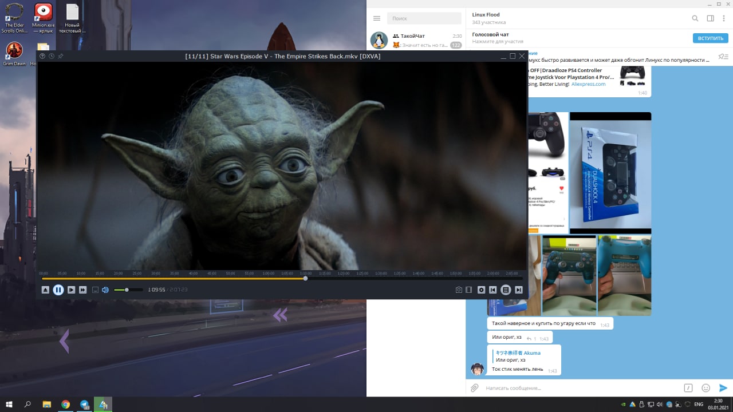The image size is (733, 412).
Task: Toggle the pin always-on-top icon in player
Action: (61, 56)
